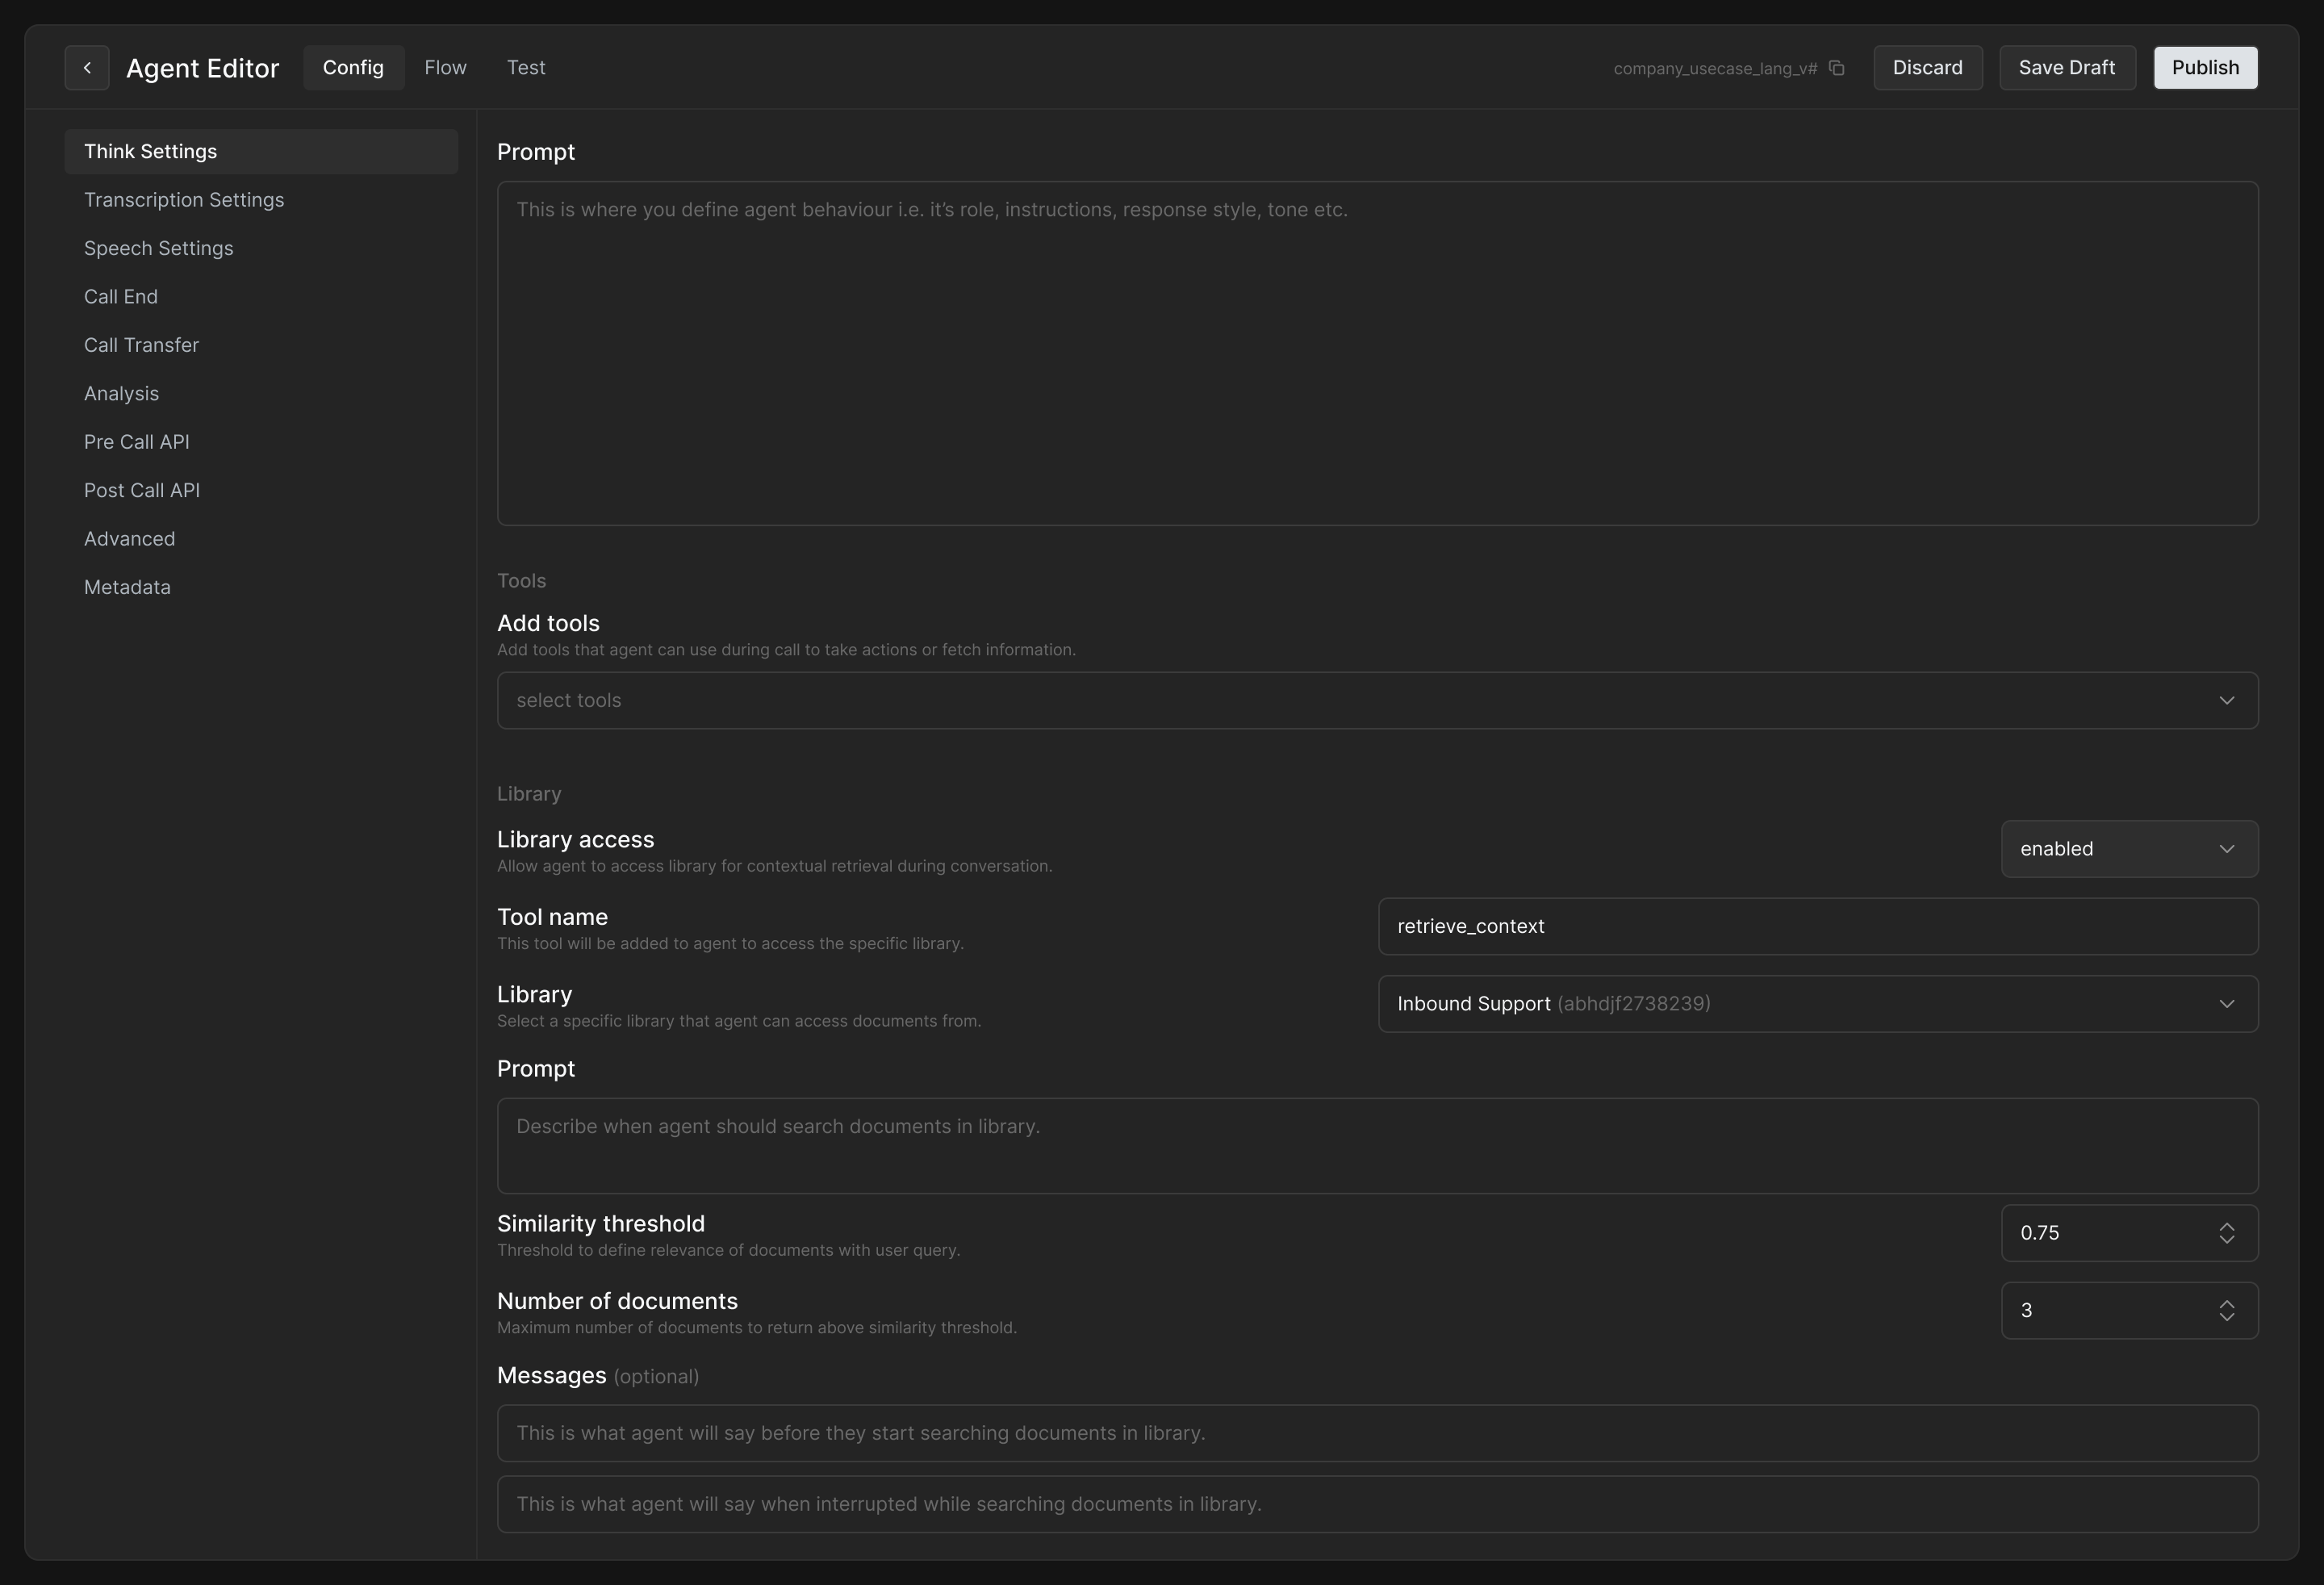Open Transcription Settings in sidebar
The image size is (2324, 1585).
pyautogui.click(x=184, y=200)
